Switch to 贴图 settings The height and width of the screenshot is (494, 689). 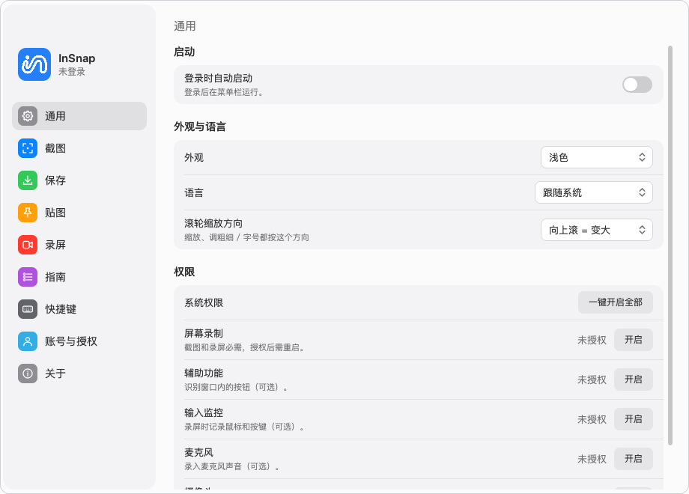click(x=79, y=213)
